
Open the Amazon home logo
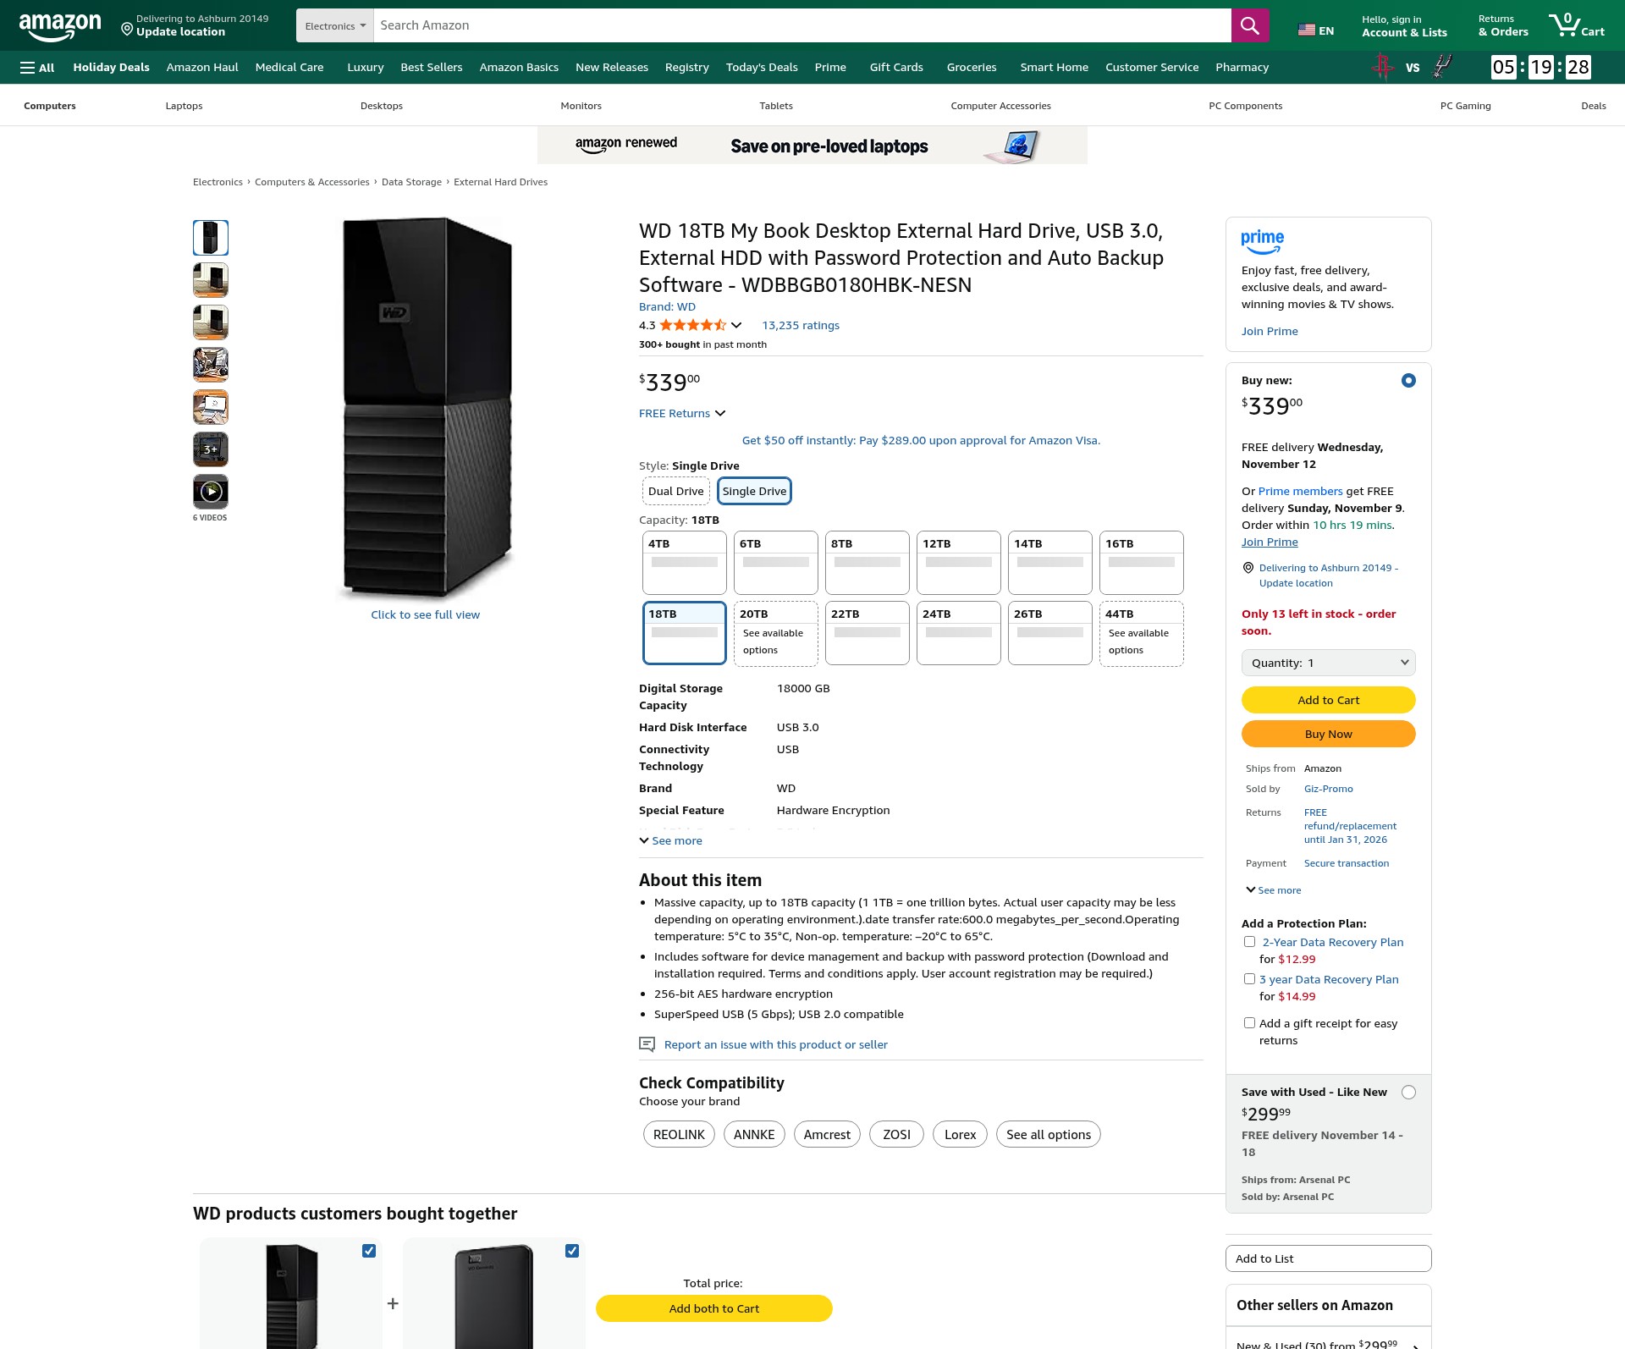tap(60, 26)
